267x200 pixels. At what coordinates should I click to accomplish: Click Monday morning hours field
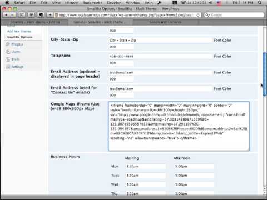[146, 166]
